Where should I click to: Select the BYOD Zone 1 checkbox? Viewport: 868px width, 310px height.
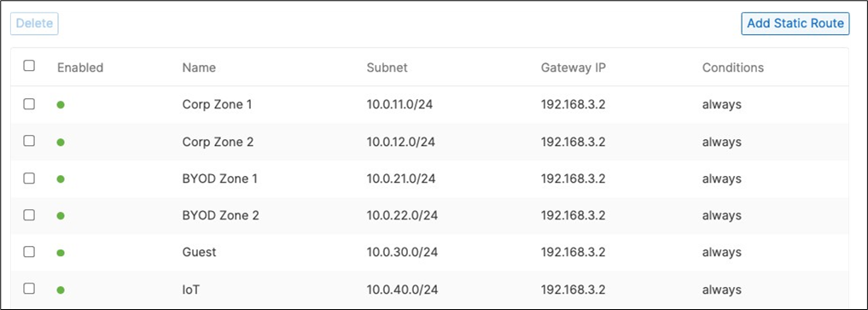pyautogui.click(x=29, y=178)
